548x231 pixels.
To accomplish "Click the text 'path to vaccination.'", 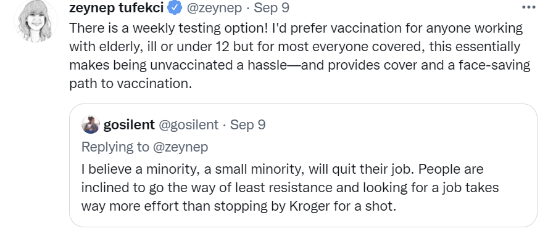I will pos(131,84).
